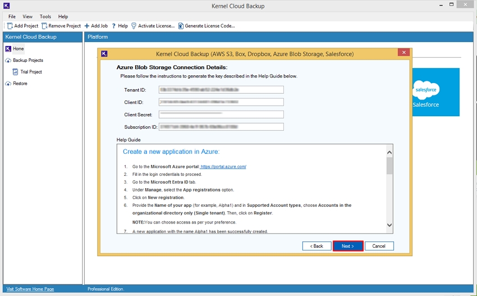Click the Remove Project toolbar icon
Screen dimensions: 477x296
coord(44,26)
